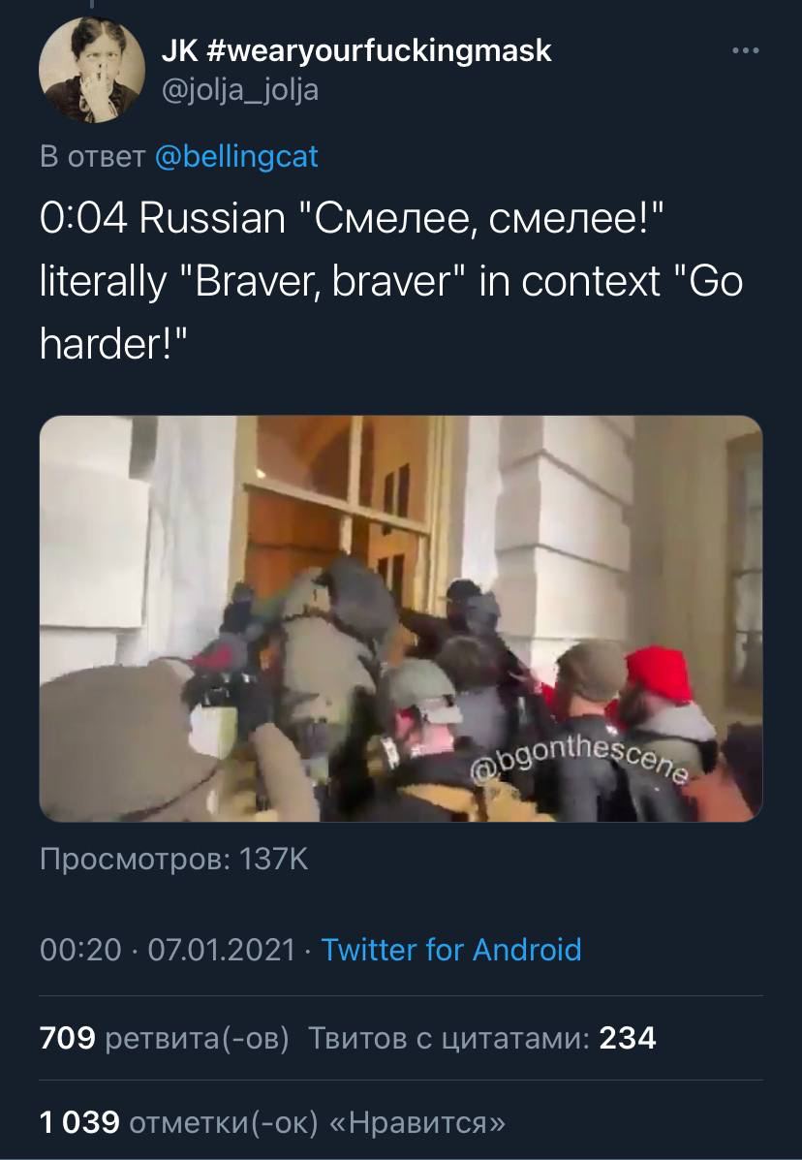Show the 709 ретвита(-ов) list
Viewport: 802px width, 1160px height.
(164, 1038)
